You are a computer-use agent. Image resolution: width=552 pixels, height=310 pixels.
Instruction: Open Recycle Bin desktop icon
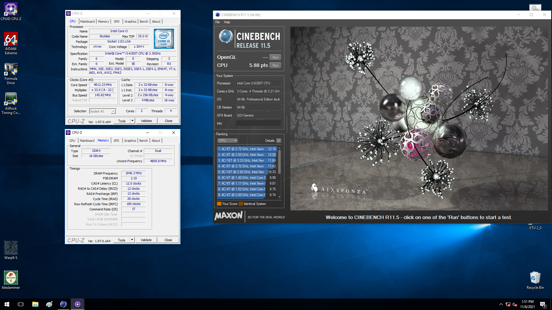[535, 280]
